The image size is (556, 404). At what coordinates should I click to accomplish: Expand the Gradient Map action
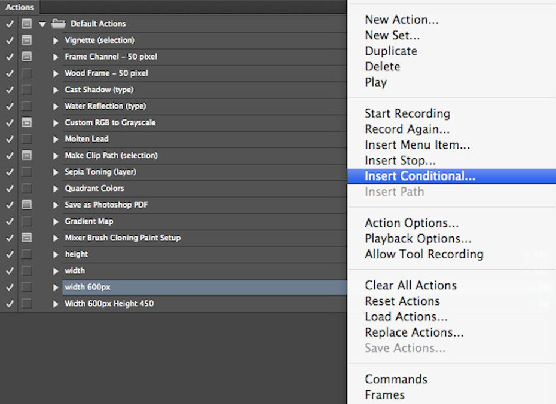[56, 221]
